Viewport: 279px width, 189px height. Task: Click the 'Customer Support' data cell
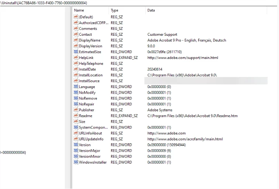(x=162, y=35)
